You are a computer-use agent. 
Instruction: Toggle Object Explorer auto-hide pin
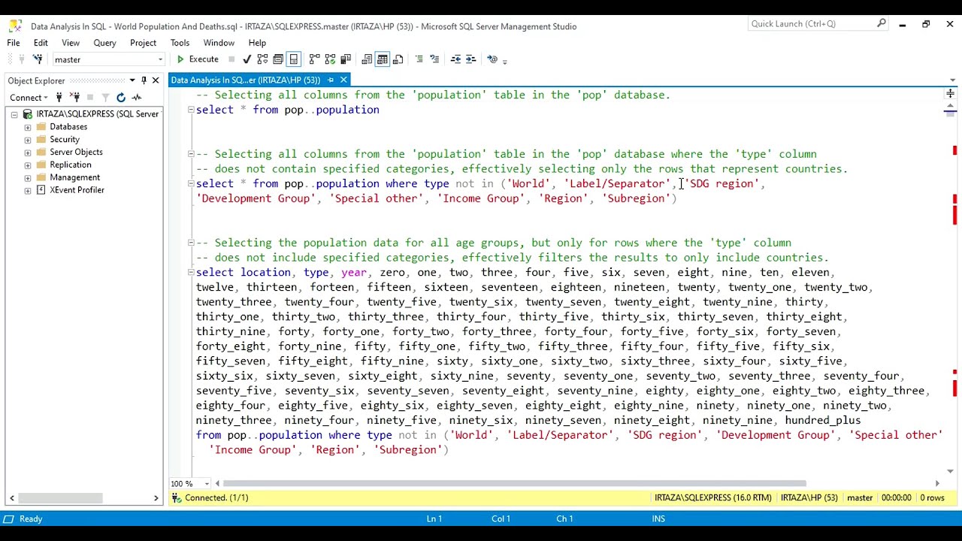(144, 80)
